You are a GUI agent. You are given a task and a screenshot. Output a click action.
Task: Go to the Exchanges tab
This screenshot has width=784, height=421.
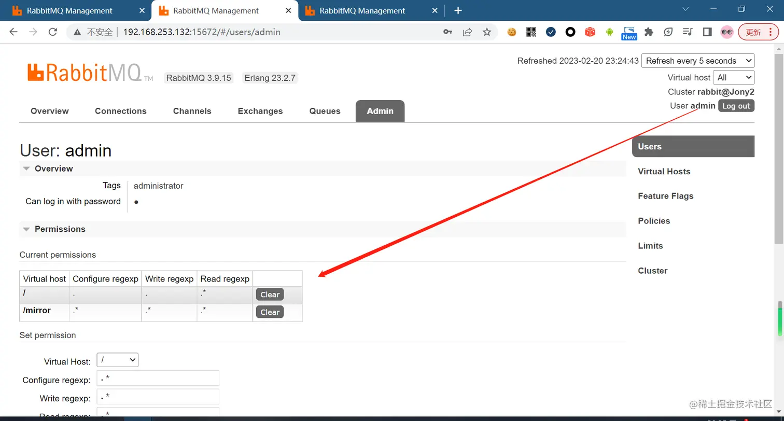tap(260, 111)
